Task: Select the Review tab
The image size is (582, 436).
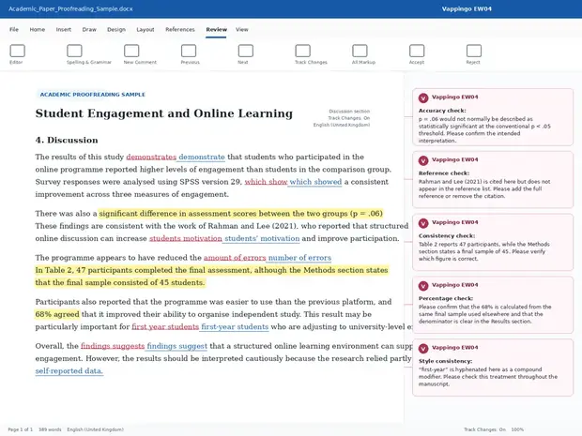Action: tap(217, 29)
